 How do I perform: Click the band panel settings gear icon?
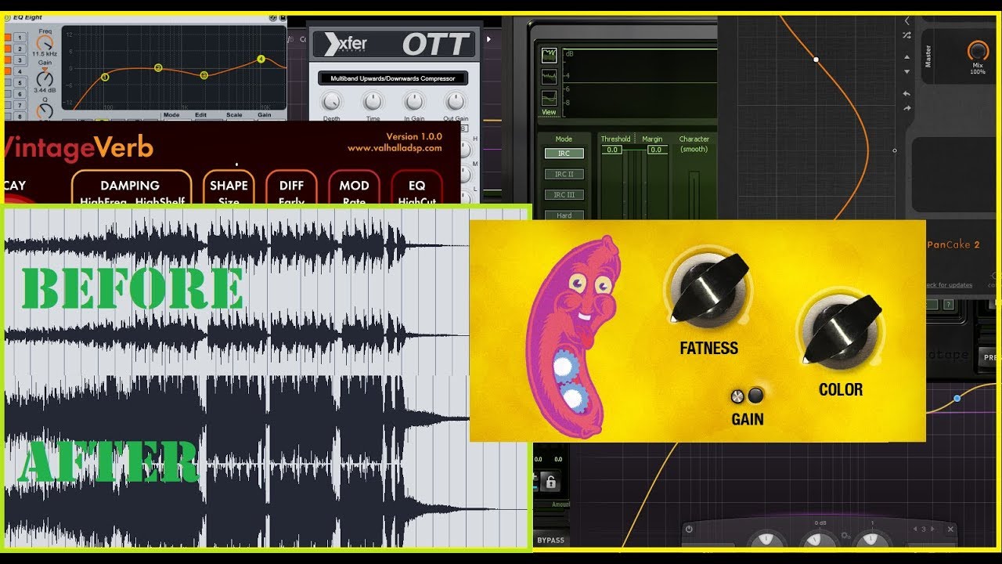[846, 537]
